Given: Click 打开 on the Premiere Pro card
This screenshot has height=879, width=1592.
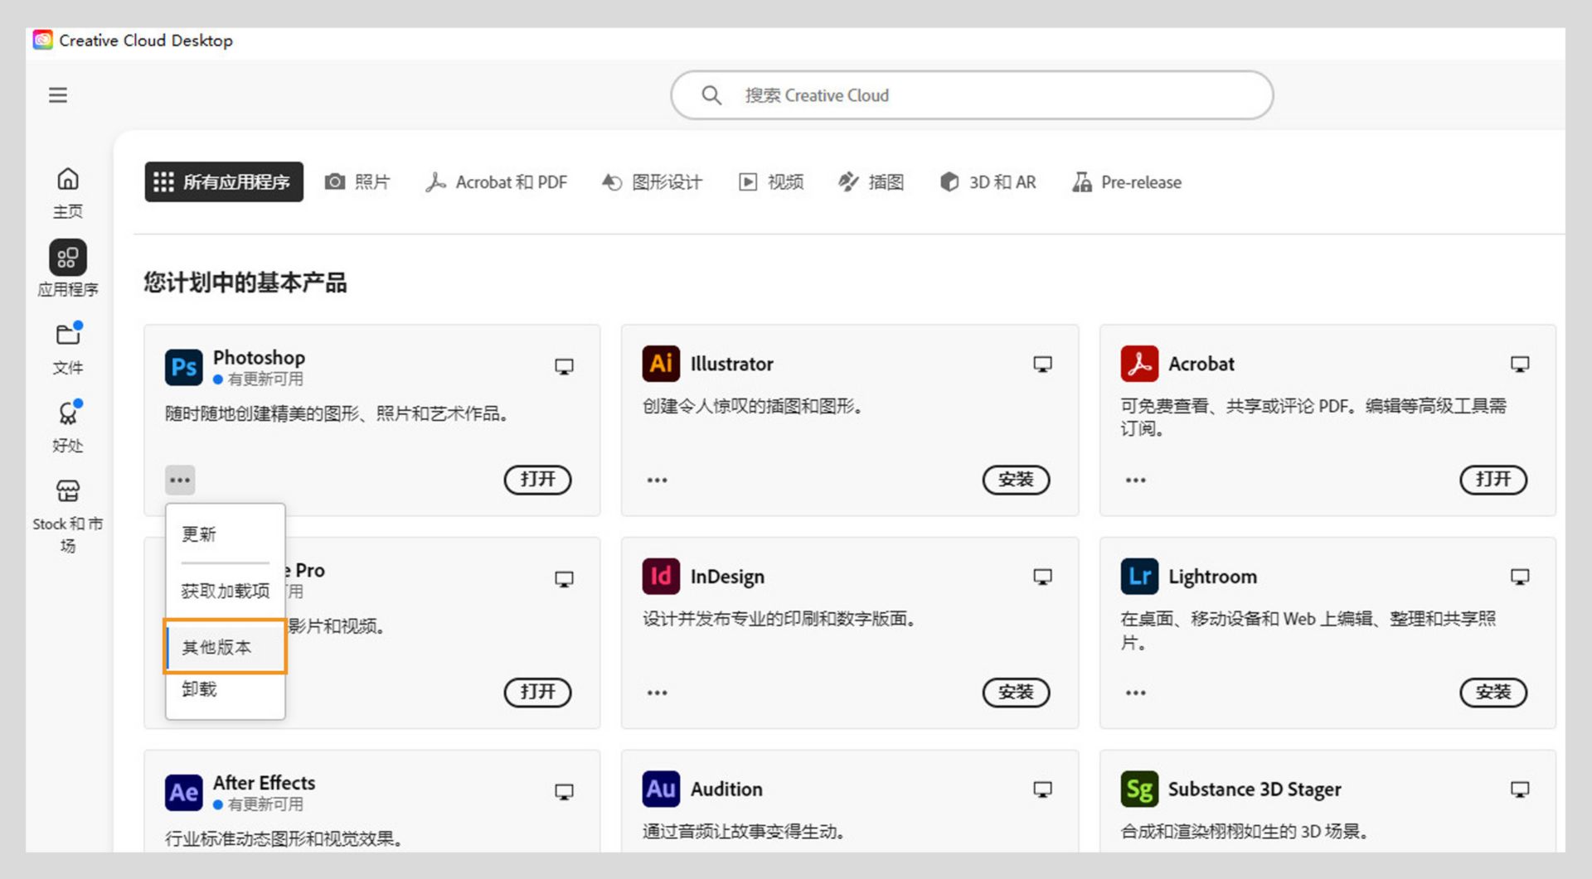Looking at the screenshot, I should click(538, 693).
